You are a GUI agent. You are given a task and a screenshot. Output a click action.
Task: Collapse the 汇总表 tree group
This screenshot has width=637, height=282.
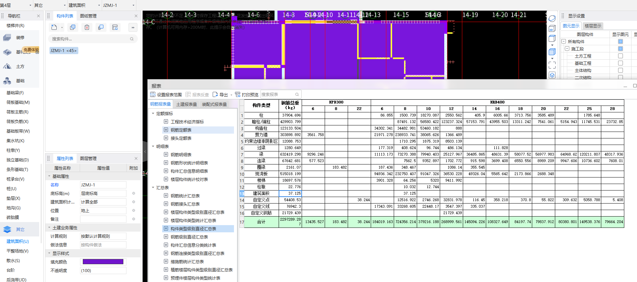pyautogui.click(x=153, y=187)
